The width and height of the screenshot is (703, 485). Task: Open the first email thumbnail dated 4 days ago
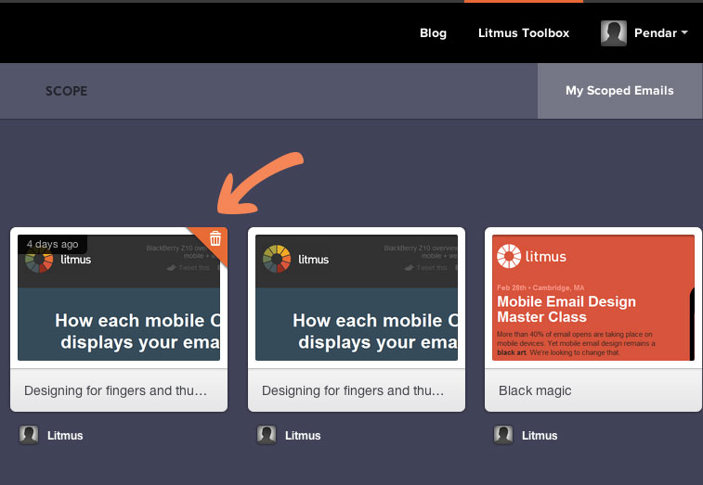[x=119, y=298]
